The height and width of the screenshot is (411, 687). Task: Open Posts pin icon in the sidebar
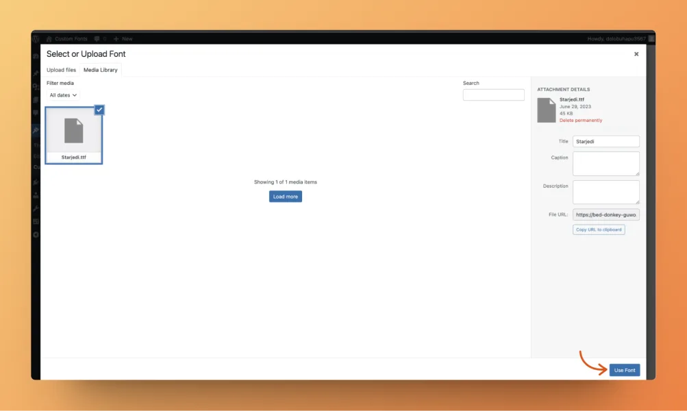point(36,73)
